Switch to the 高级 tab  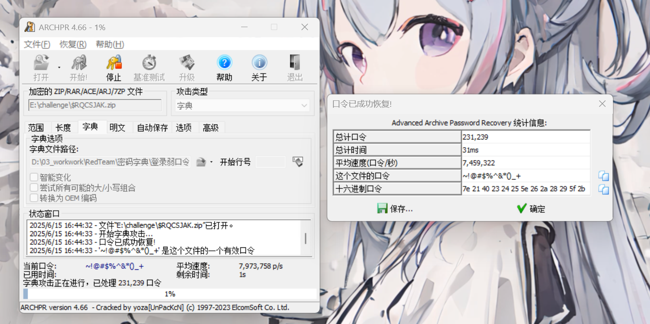[x=211, y=128]
